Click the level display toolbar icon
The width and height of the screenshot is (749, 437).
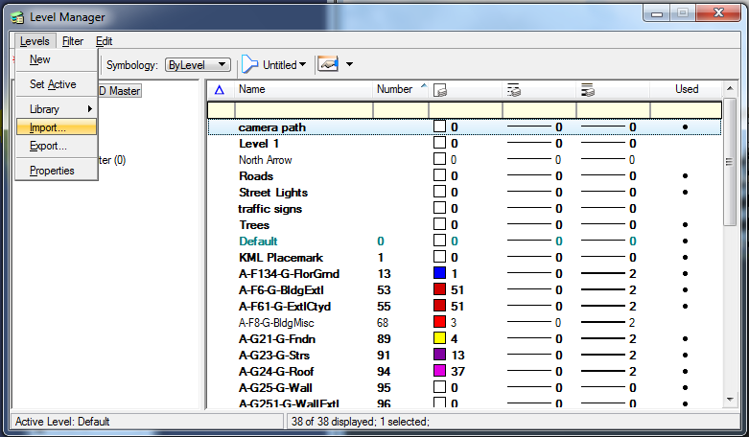(x=328, y=64)
